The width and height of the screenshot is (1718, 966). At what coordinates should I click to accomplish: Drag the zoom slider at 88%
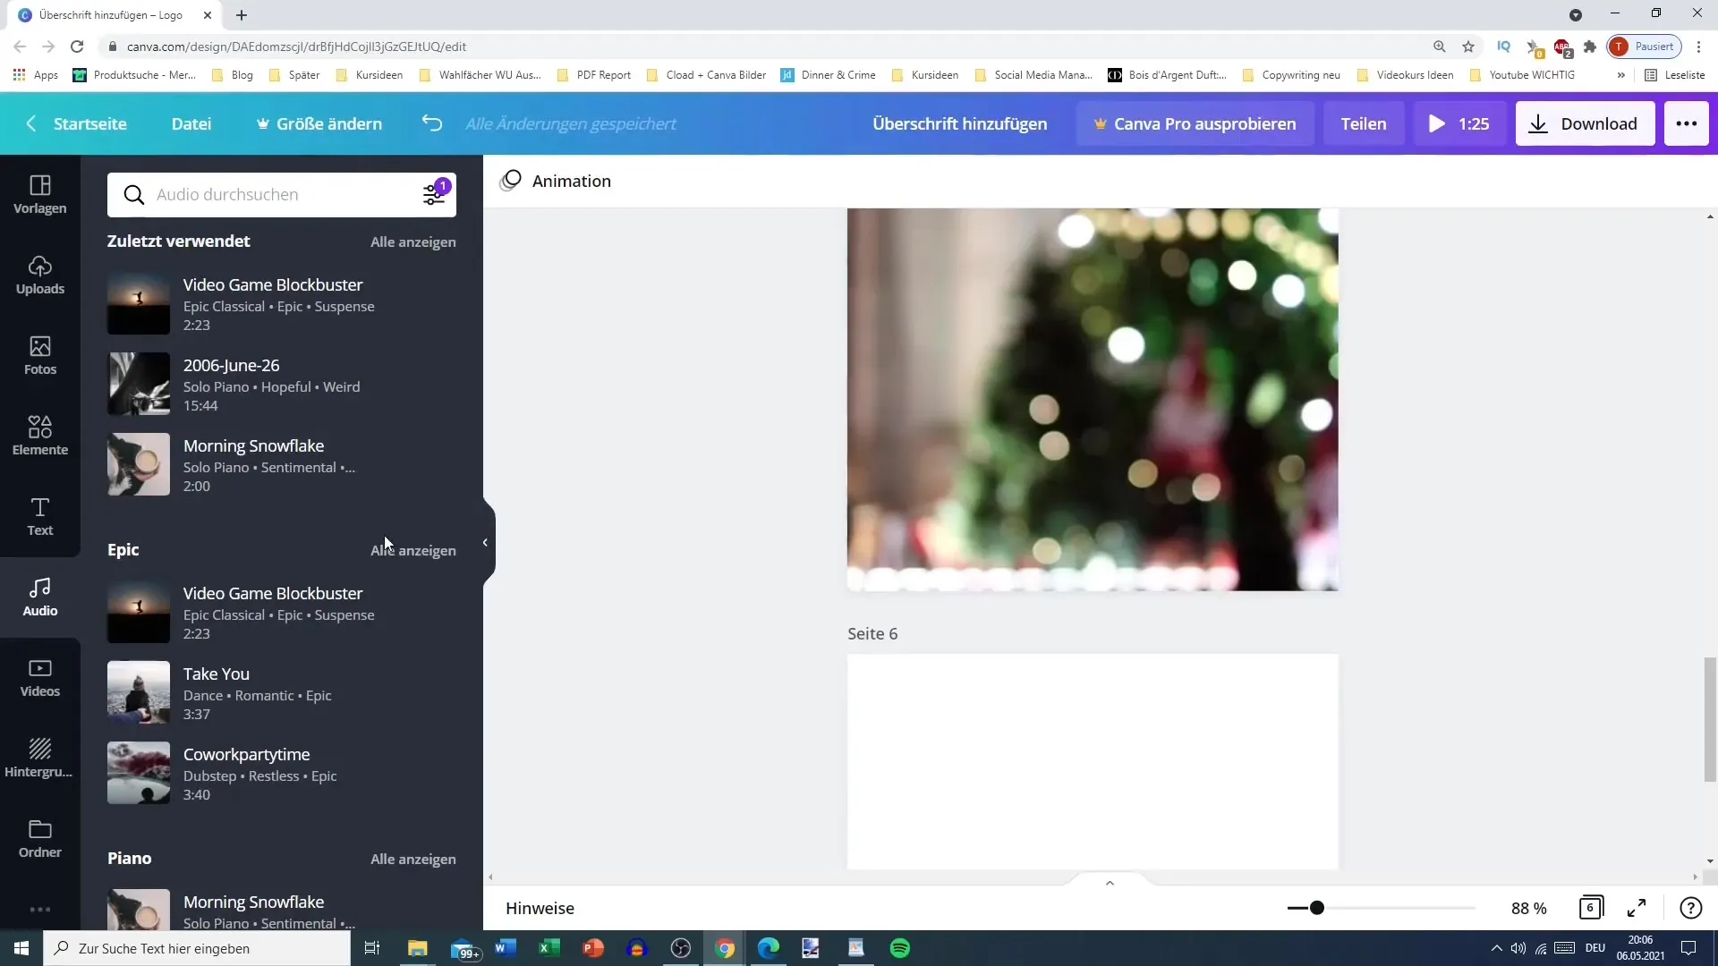click(x=1317, y=908)
